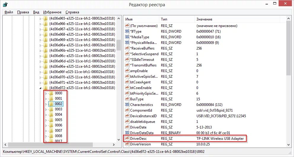Screen dimensions: 294x157
Task: Click 'TP-LINK Wireless USB Adapter' value data
Action: (220, 139)
